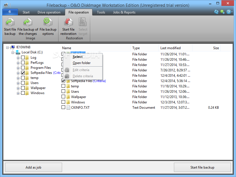Switch to the Start tab
This screenshot has width=236, height=177.
pos(26,12)
